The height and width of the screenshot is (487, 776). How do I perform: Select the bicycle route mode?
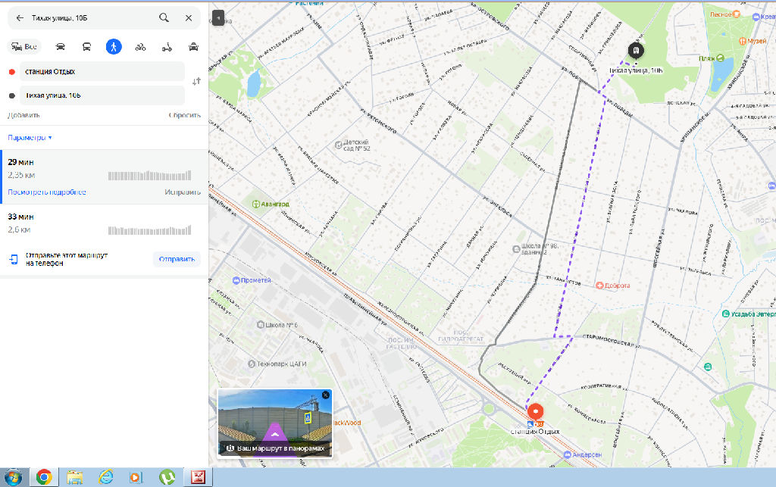tap(140, 46)
